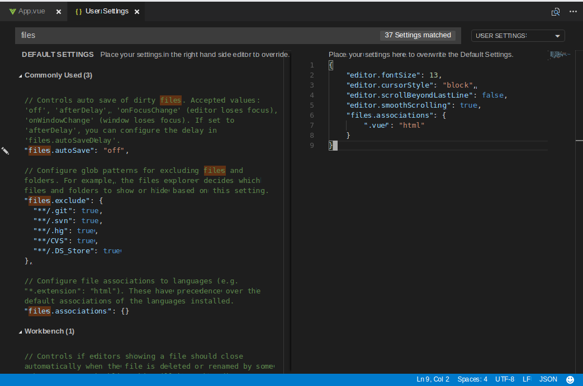Collapse the Commonly Used (3) section
Screen dimensions: 583x386
pyautogui.click(x=20, y=75)
